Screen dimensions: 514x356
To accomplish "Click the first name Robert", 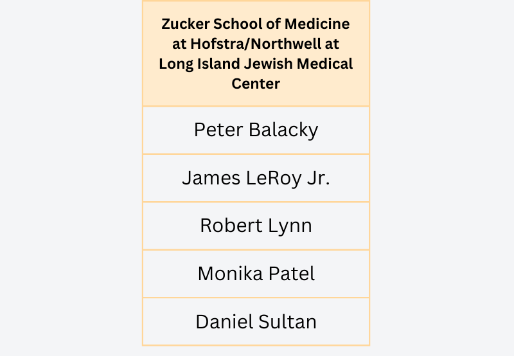I will coord(231,226).
